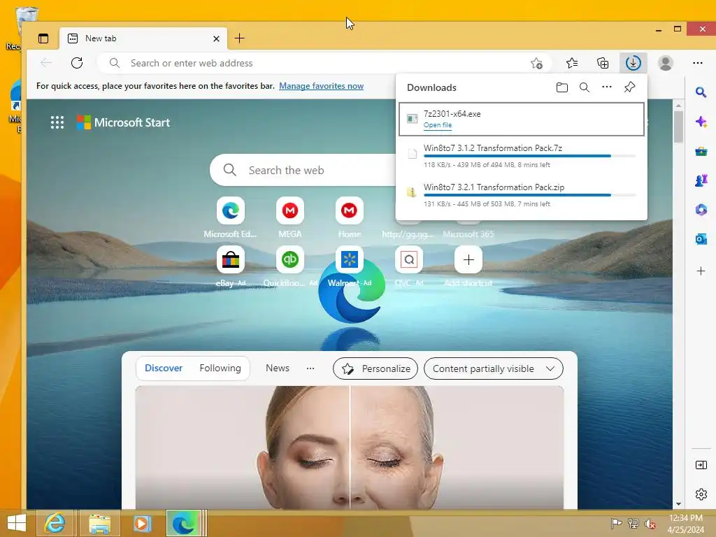Click the Microsoft Start logo link

pyautogui.click(x=123, y=122)
